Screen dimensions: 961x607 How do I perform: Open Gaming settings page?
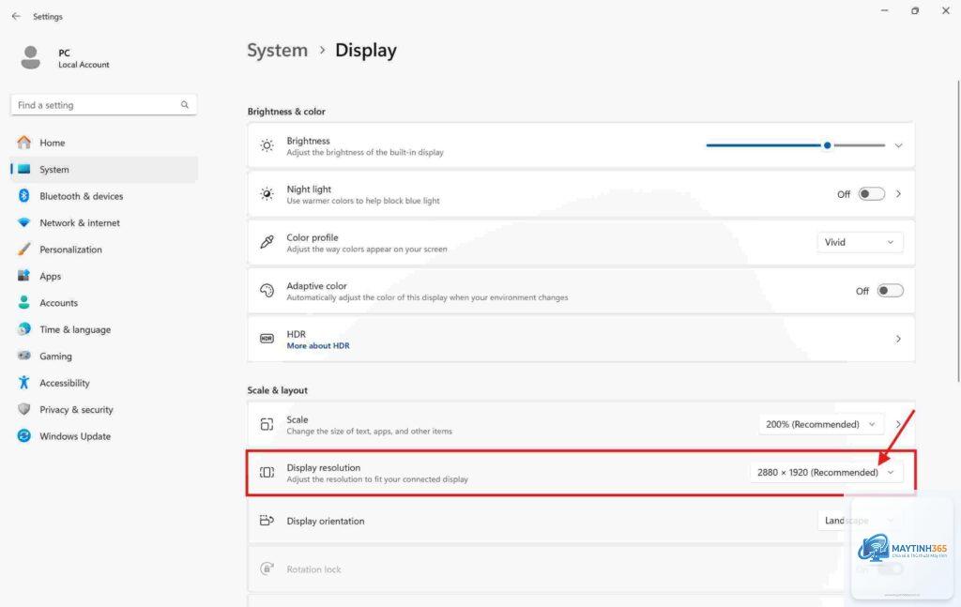[104, 356]
